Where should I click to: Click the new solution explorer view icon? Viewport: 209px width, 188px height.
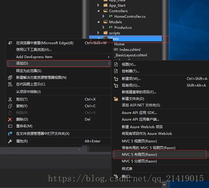click(x=10, y=78)
